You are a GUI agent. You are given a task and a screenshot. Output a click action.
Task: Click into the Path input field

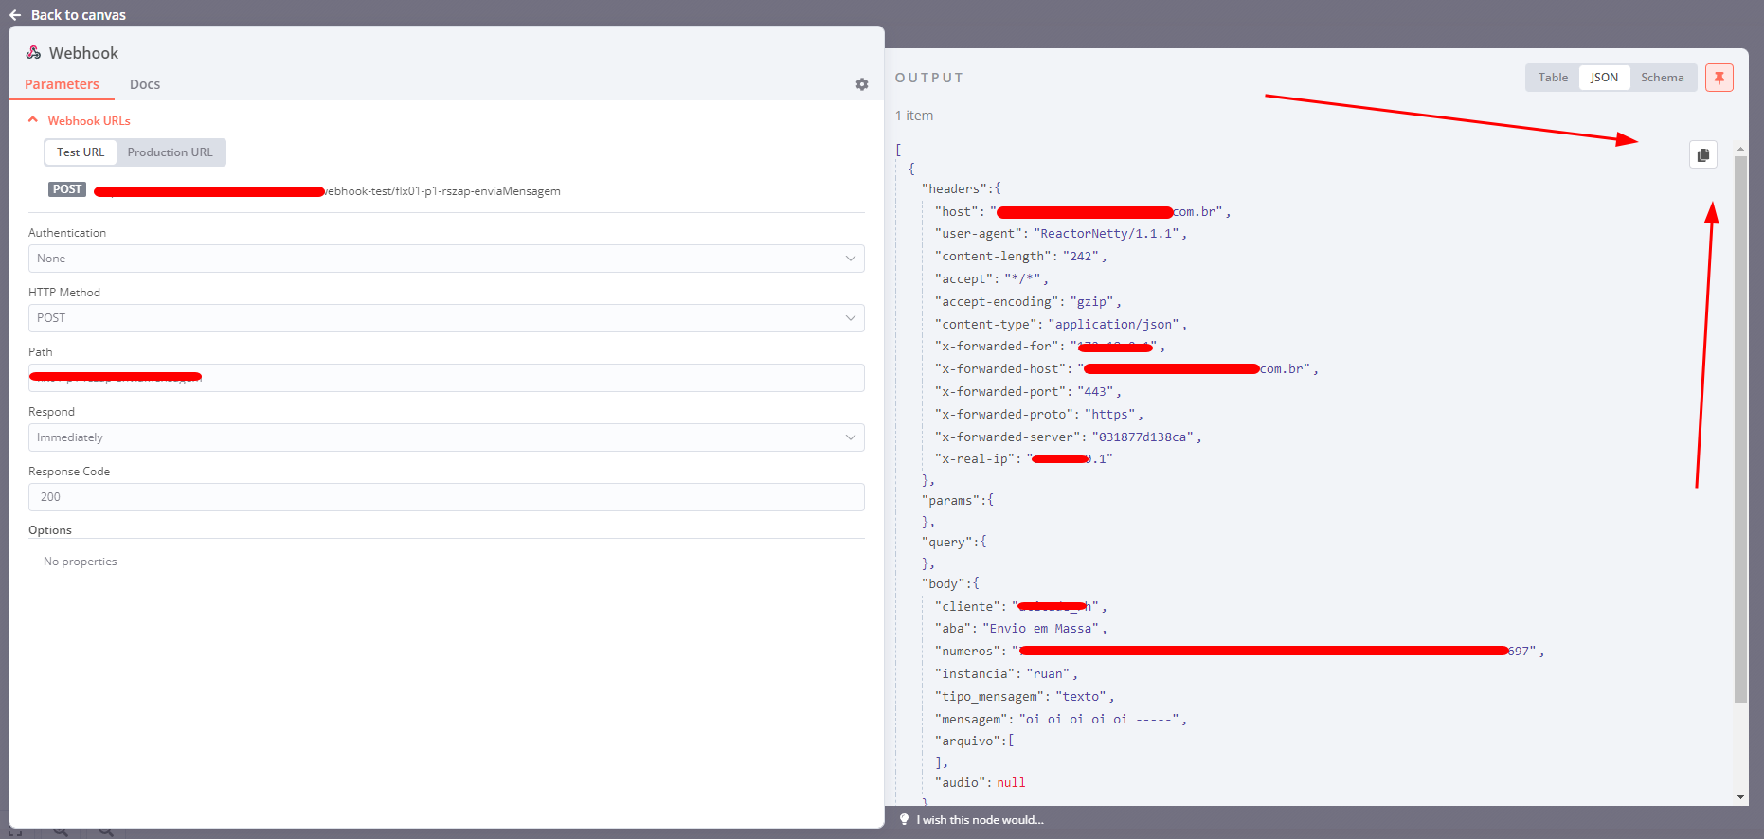[446, 378]
